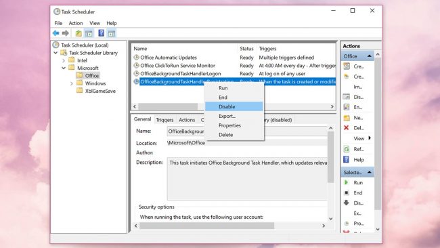This screenshot has height=248, width=440.
Task: Click the New Folder icon in Actions
Action: point(347,118)
